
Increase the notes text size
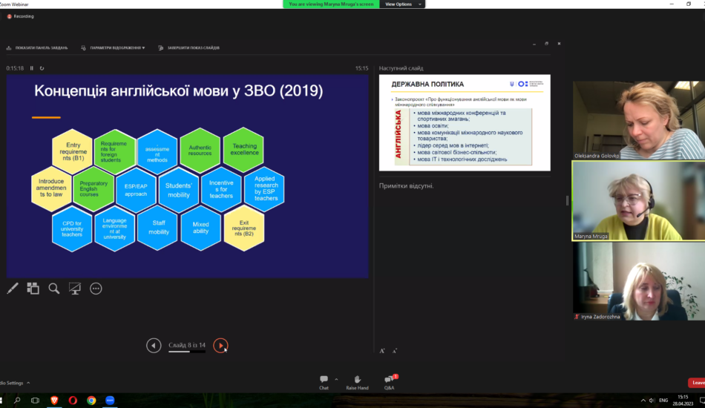[x=382, y=351]
